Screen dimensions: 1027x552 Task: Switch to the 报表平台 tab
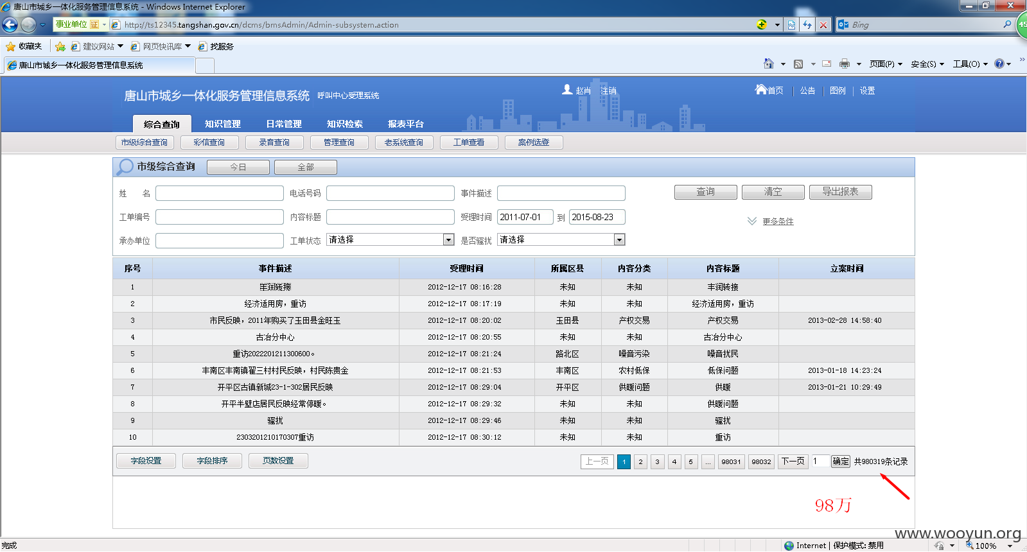406,124
